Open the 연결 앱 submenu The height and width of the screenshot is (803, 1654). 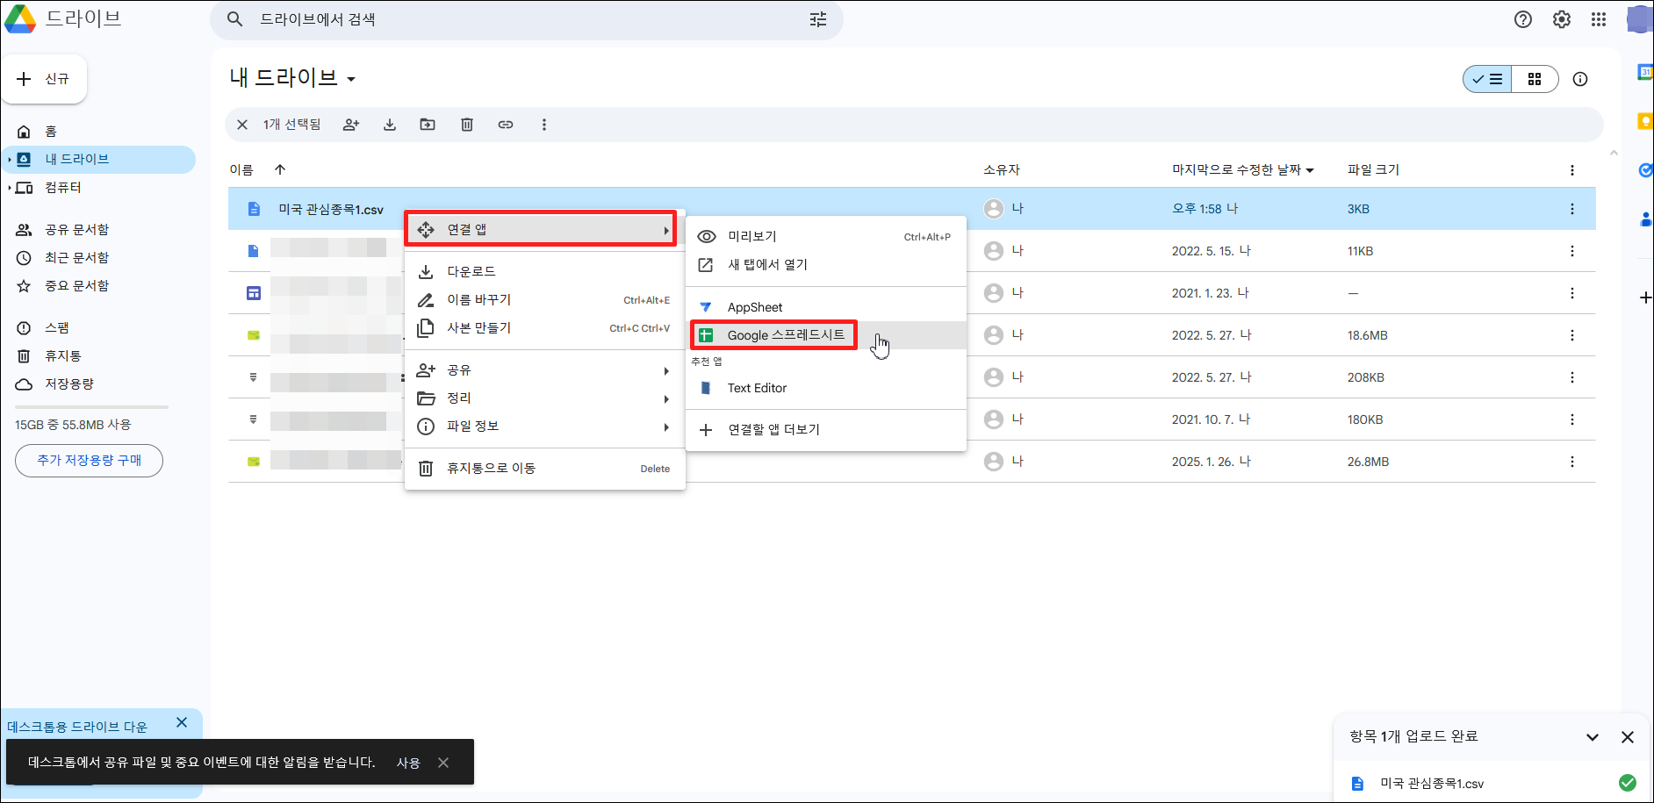(544, 230)
